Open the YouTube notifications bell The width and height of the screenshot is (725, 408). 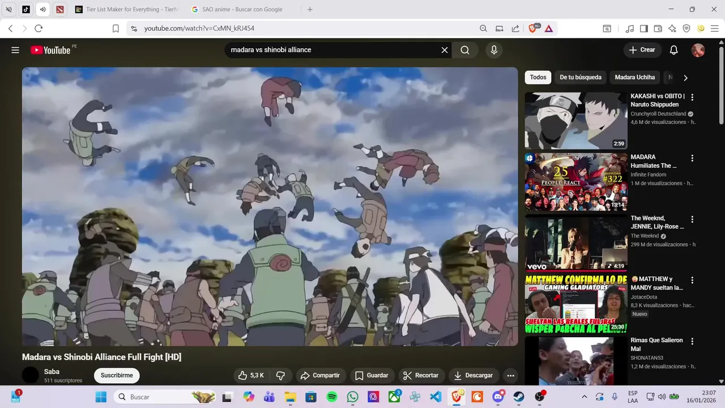(673, 50)
